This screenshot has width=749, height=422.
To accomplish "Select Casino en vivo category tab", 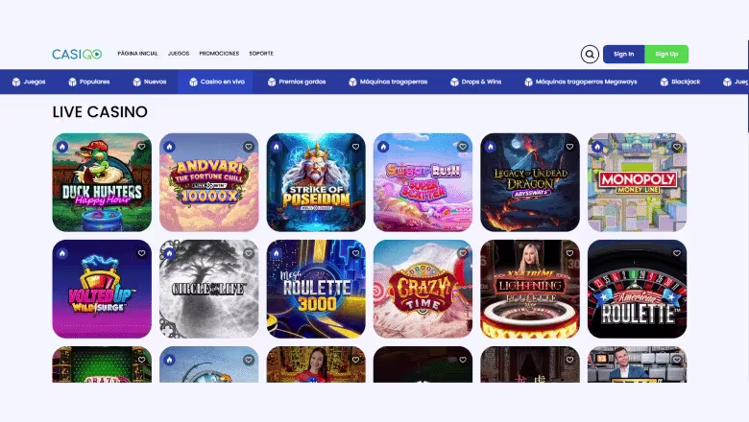I will point(217,82).
